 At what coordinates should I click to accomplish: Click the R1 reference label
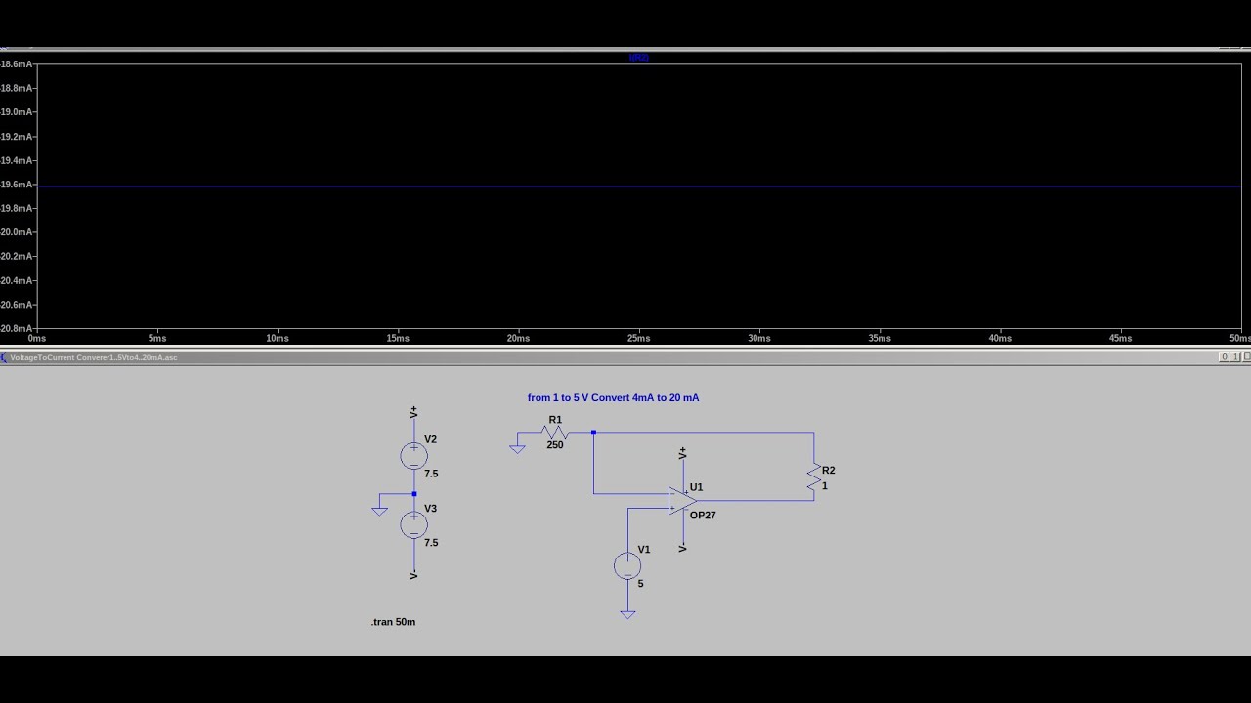(555, 420)
